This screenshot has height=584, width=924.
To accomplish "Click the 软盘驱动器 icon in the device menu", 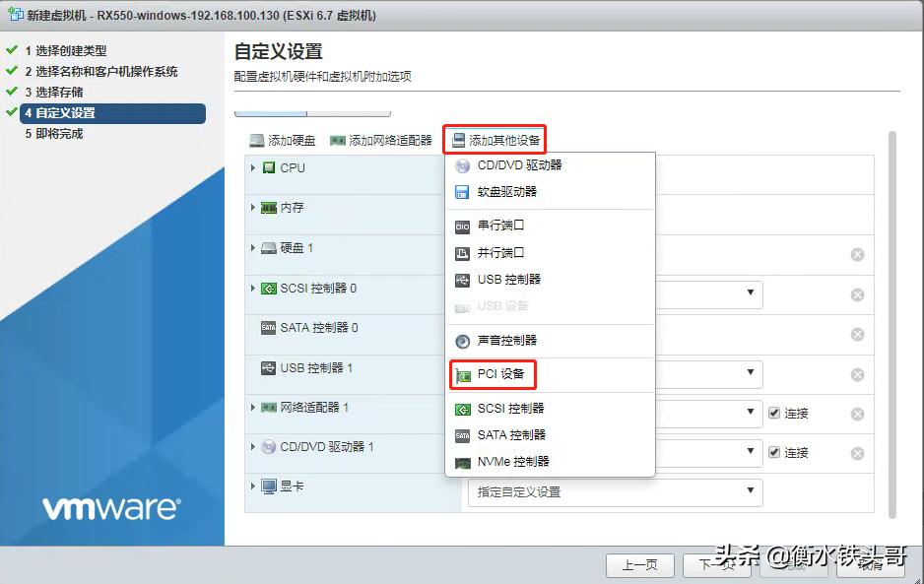I will 461,193.
